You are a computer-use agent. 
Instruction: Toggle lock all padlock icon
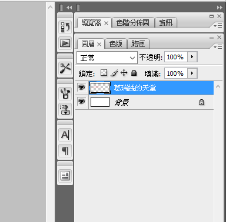134,73
